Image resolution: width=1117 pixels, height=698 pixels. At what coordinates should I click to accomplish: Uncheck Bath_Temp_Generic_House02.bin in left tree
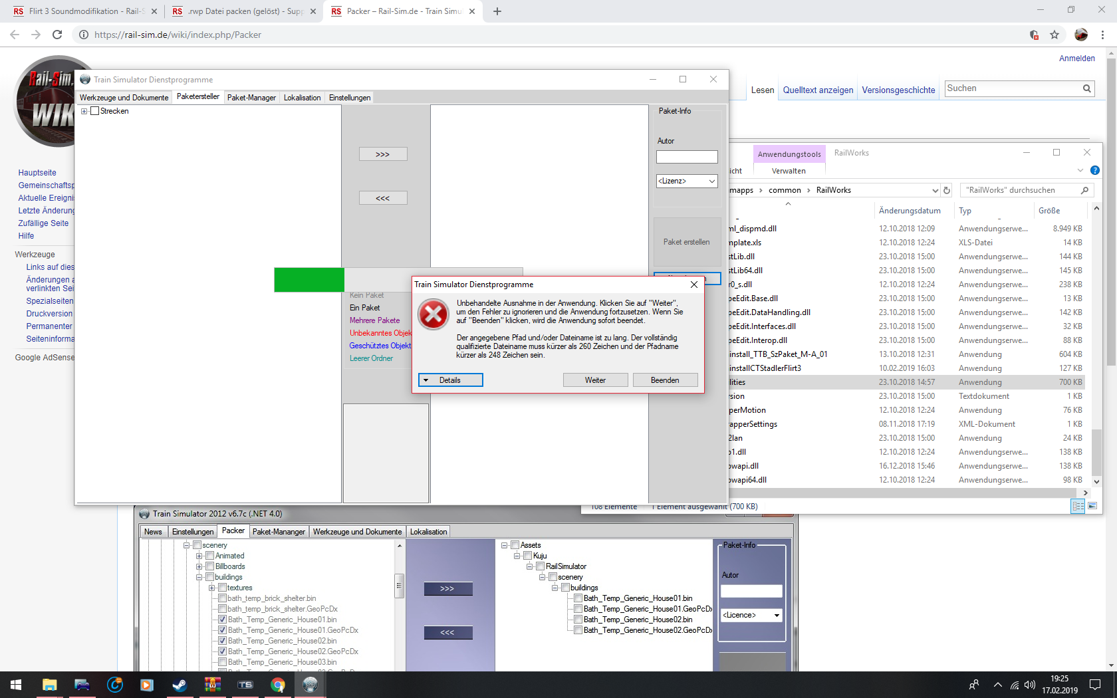pos(223,641)
